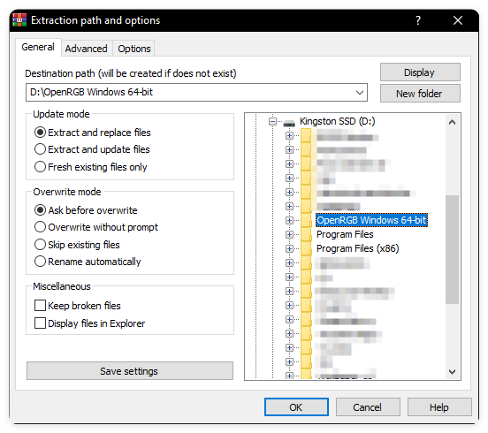Click the New folder button
Viewport: 488px width, 433px height.
click(x=420, y=94)
